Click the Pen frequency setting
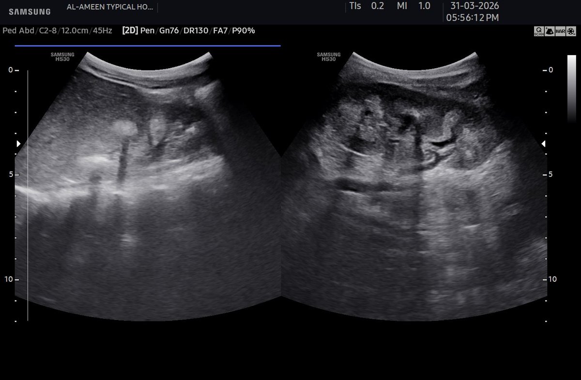 click(x=147, y=30)
